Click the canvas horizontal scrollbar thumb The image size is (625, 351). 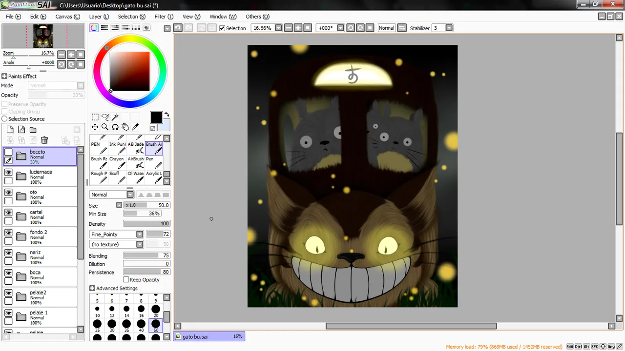coord(411,326)
